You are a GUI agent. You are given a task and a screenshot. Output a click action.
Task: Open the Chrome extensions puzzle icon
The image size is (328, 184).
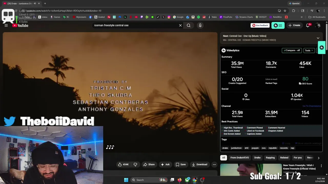tap(294, 11)
